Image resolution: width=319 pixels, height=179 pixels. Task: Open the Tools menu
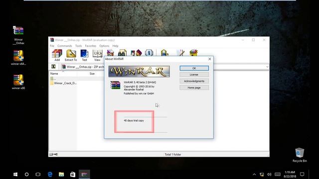click(79, 46)
